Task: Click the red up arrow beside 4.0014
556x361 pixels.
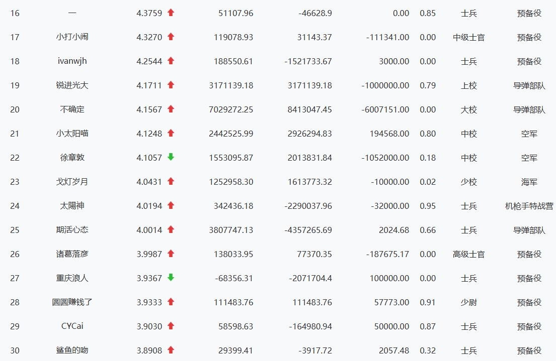Action: point(171,230)
